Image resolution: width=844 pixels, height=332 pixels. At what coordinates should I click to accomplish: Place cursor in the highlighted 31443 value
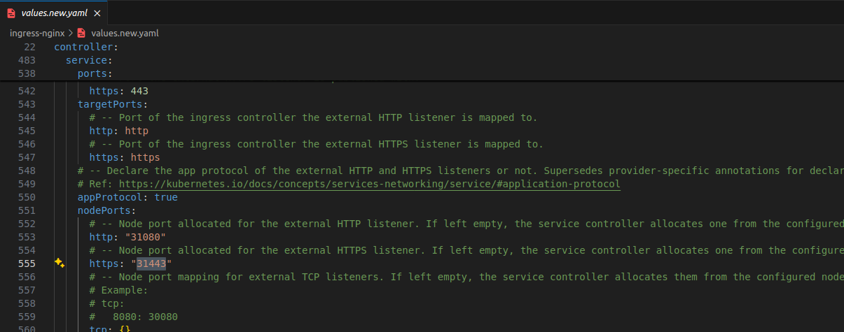151,264
